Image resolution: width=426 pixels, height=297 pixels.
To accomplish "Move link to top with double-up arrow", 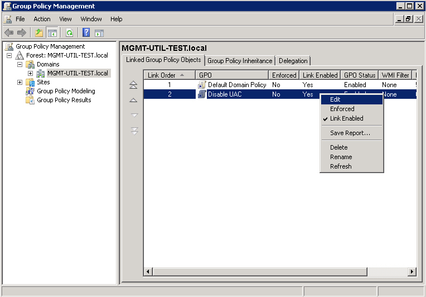I will point(133,85).
